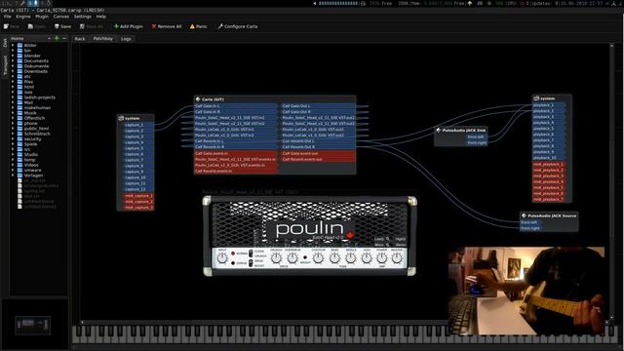
Task: Click the left system capture node icon
Action: [121, 118]
